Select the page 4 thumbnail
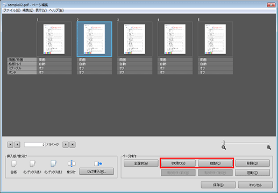 click(x=175, y=39)
